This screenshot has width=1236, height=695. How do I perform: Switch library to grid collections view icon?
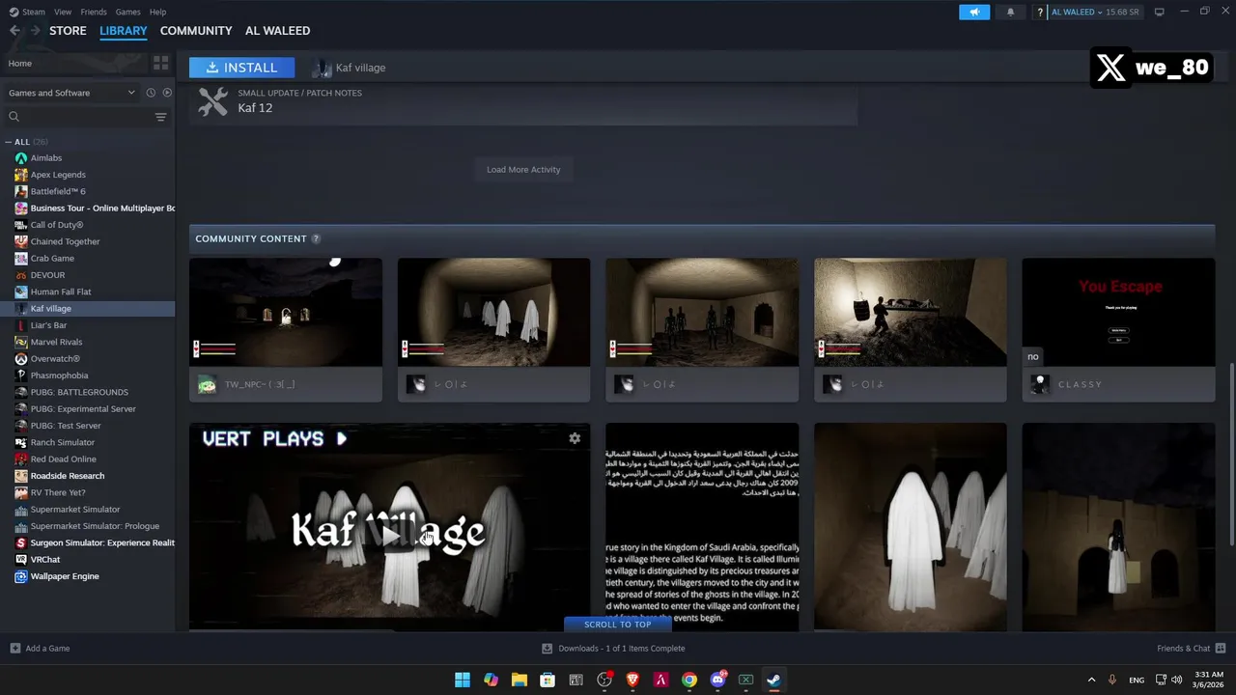tap(160, 63)
